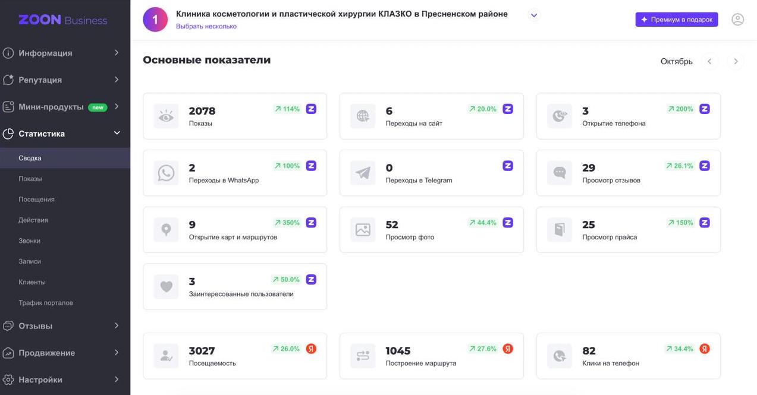Click the Премиум в подарок button
This screenshot has height=395, width=757.
[x=677, y=19]
